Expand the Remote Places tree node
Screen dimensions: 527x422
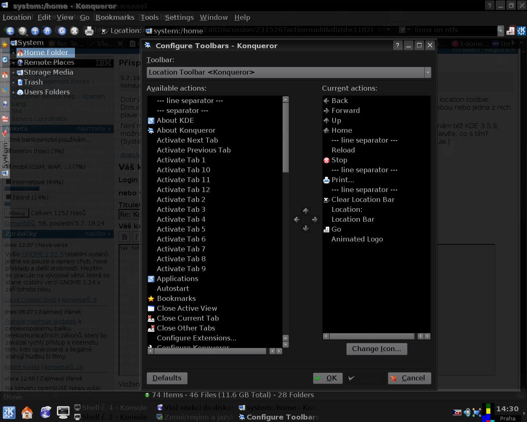[x=13, y=63]
